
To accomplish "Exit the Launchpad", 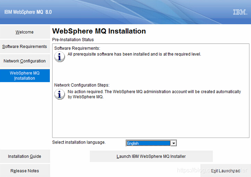I will pyautogui.click(x=226, y=171).
